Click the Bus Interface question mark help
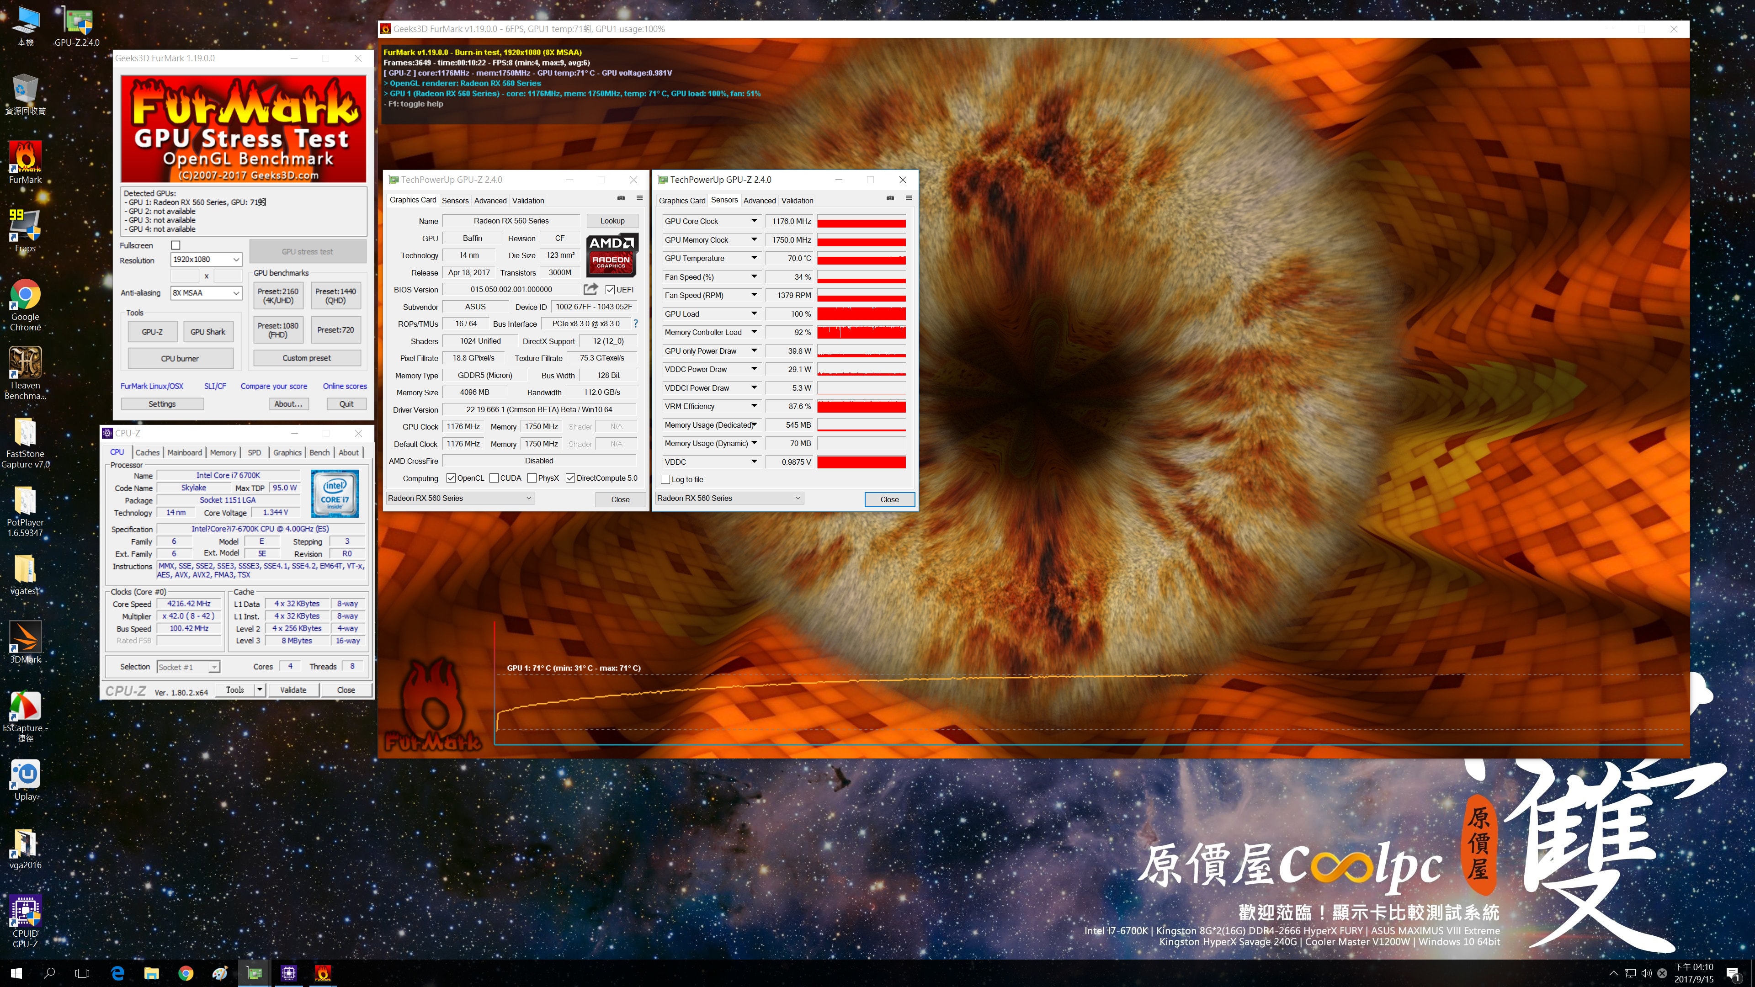 pyautogui.click(x=636, y=324)
